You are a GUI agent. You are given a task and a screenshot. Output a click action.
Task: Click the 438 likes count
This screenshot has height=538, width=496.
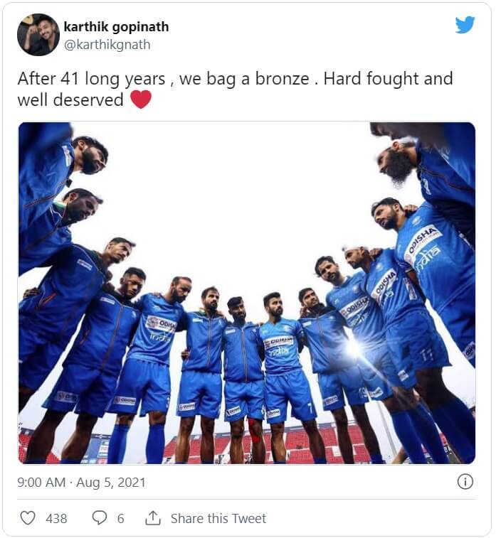click(56, 519)
